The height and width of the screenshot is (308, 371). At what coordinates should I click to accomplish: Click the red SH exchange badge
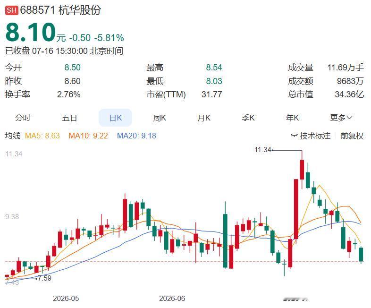coord(12,10)
